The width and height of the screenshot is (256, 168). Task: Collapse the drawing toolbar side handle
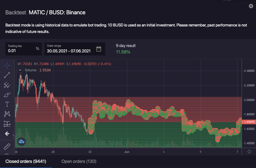[x=14, y=134]
